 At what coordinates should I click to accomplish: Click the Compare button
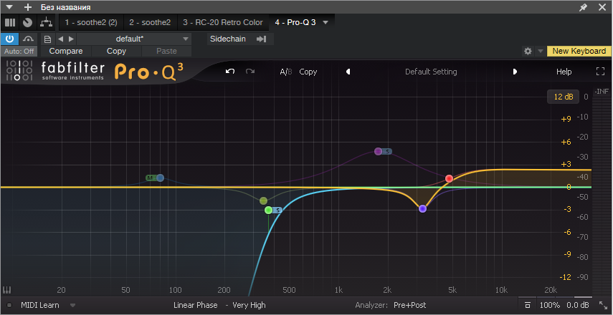66,51
